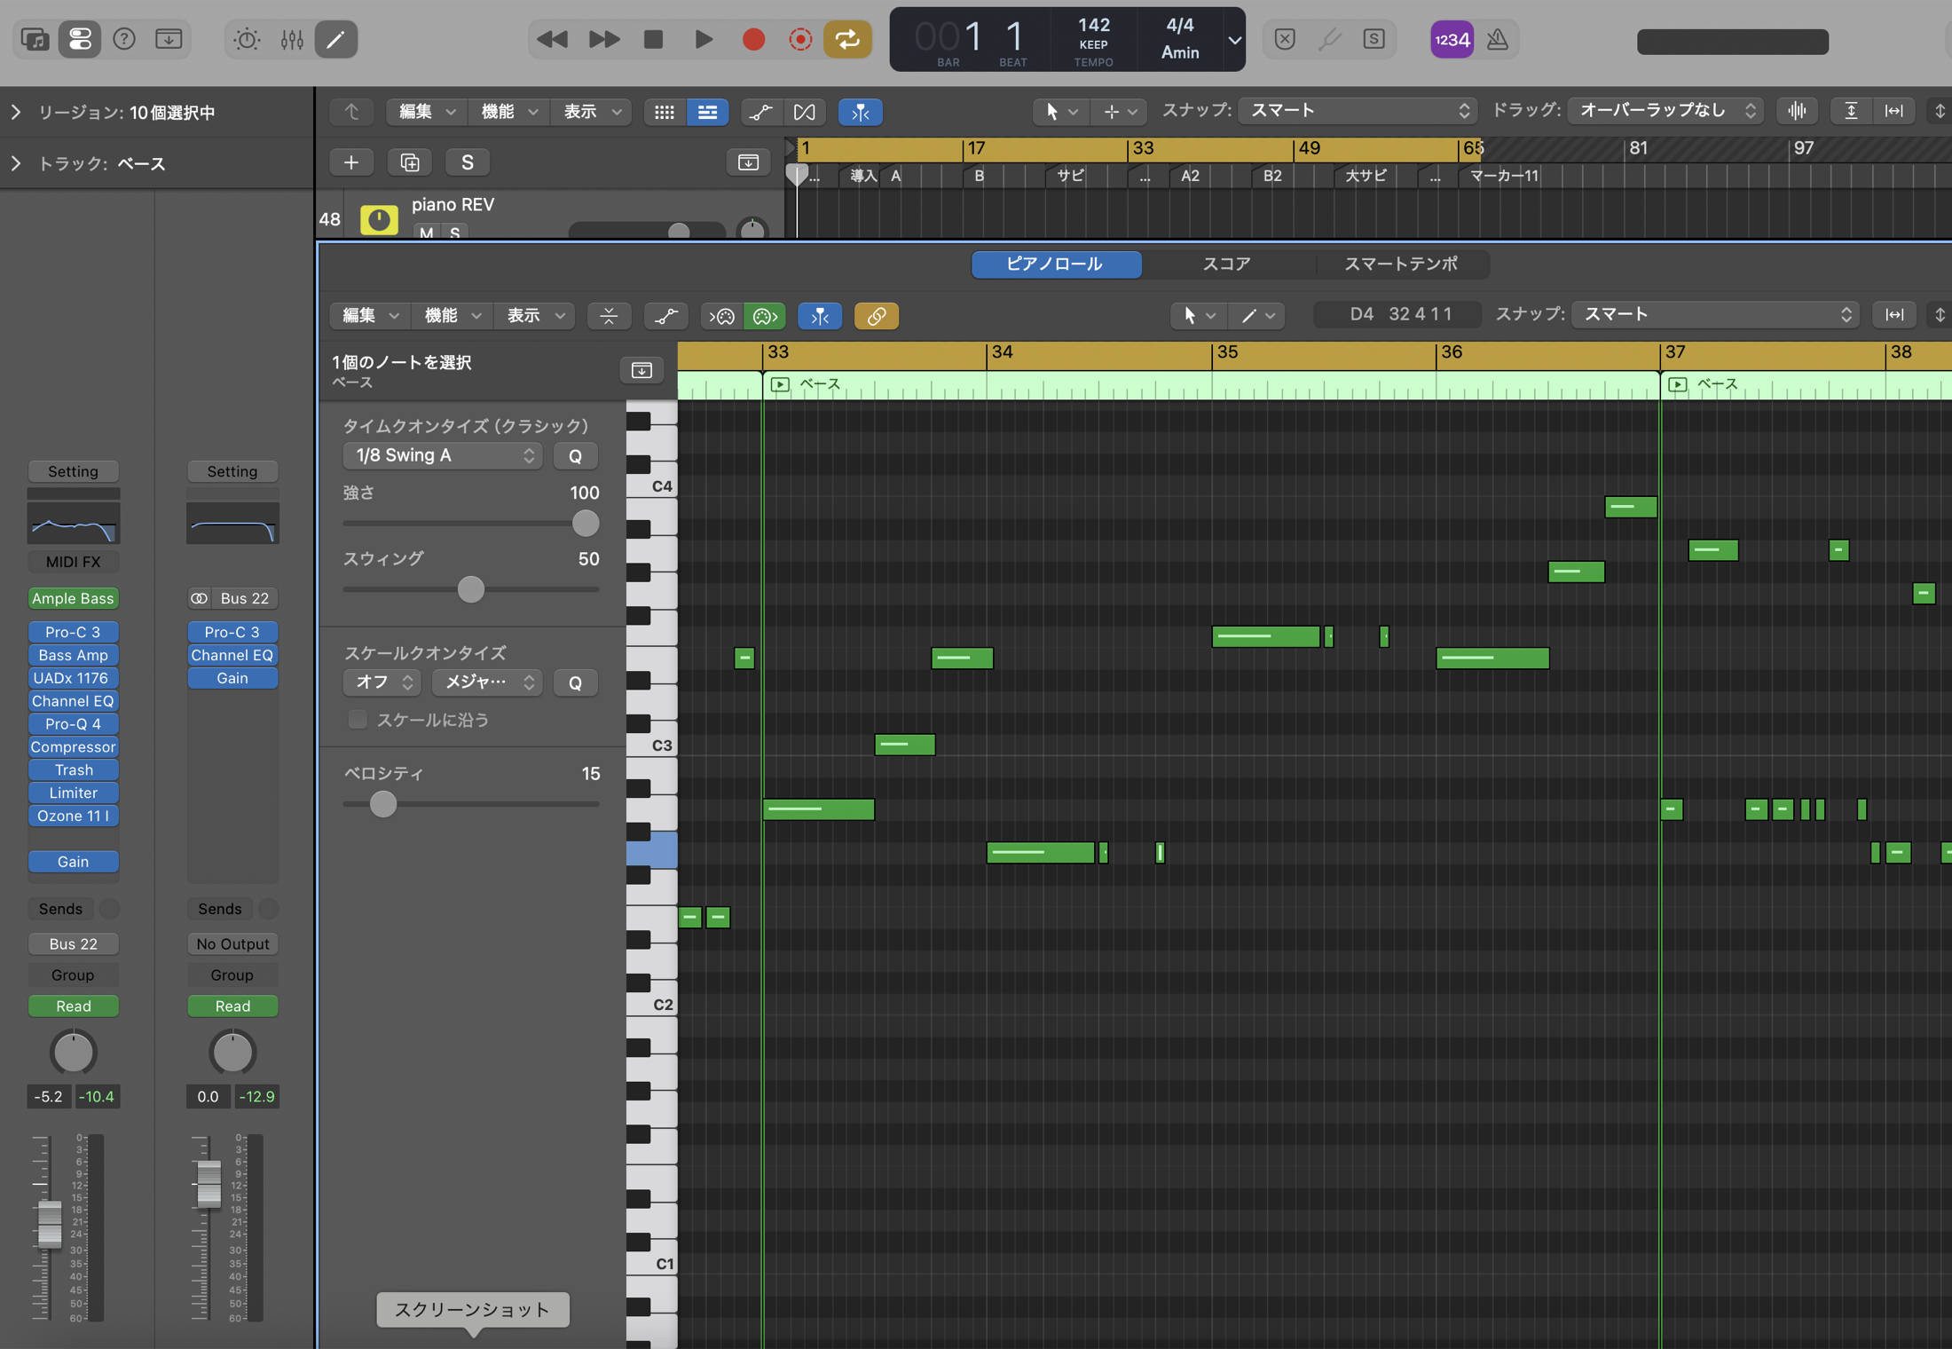This screenshot has height=1349, width=1952.
Task: Open the tracks area 機能 menu
Action: pos(508,112)
